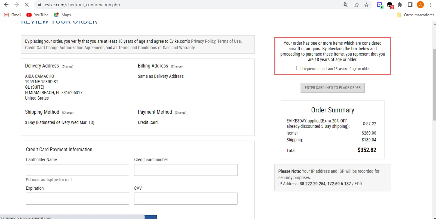The height and width of the screenshot is (219, 436).
Task: Click the page vertical scrollbar
Action: pyautogui.click(x=434, y=84)
